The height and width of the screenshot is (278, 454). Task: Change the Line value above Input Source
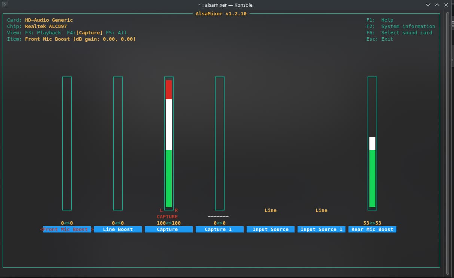[x=270, y=210]
